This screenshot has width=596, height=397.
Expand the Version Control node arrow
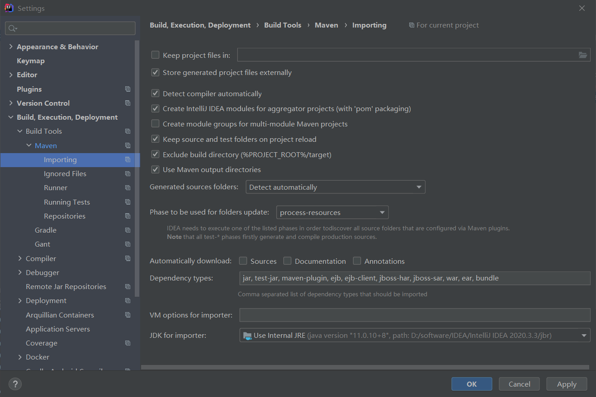pyautogui.click(x=11, y=103)
